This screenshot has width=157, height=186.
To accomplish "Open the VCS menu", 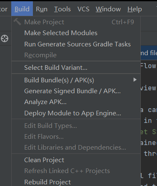I will (83, 9).
